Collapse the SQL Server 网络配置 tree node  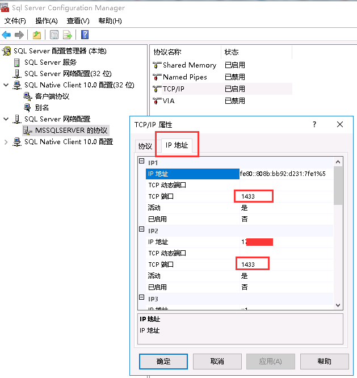click(6, 119)
